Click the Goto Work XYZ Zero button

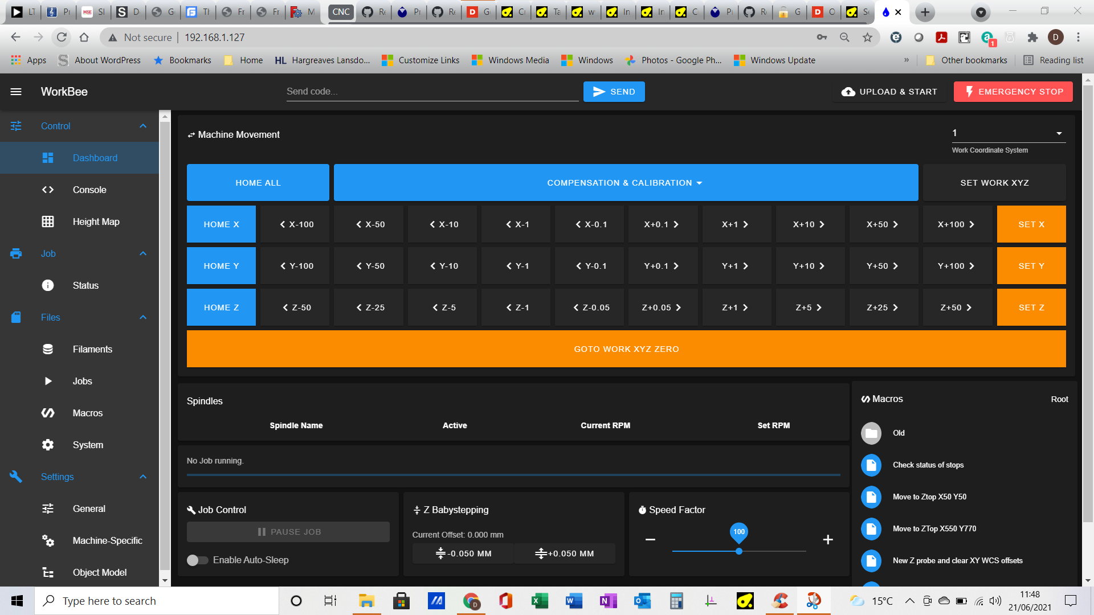click(x=626, y=348)
